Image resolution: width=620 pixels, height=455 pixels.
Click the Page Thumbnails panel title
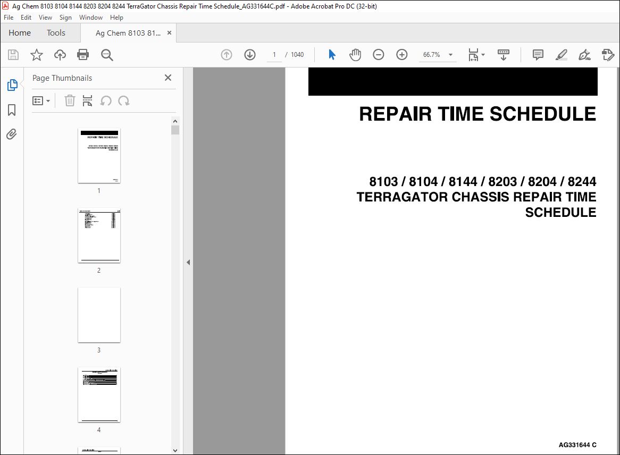pos(62,78)
